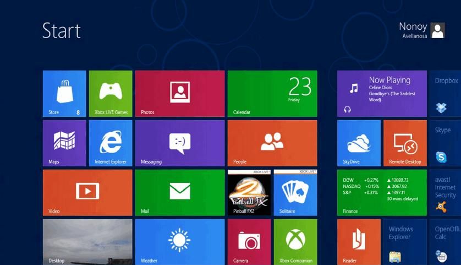
Task: Open the Weather tile
Action: (180, 242)
